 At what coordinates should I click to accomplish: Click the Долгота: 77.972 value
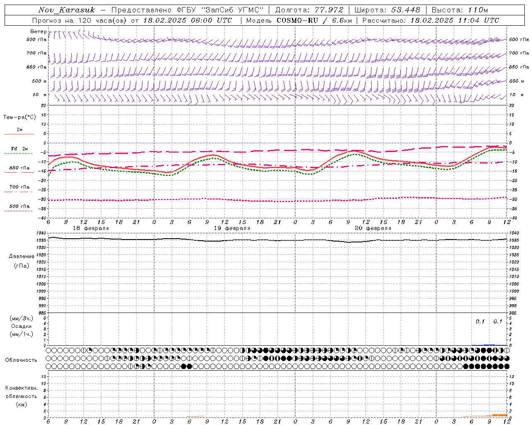309,10
